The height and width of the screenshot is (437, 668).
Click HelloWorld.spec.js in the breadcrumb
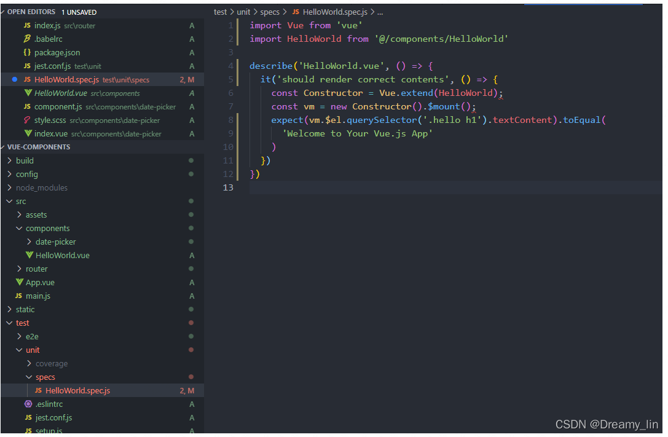pos(336,12)
